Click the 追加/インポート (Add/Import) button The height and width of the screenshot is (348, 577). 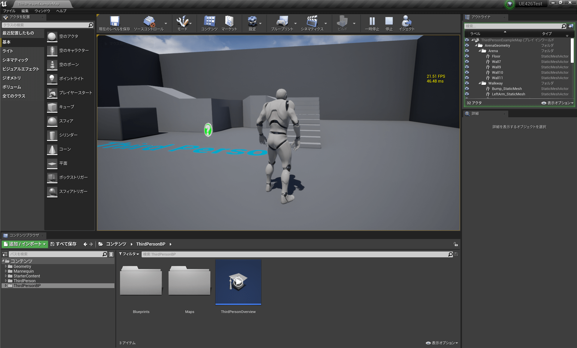click(x=25, y=244)
